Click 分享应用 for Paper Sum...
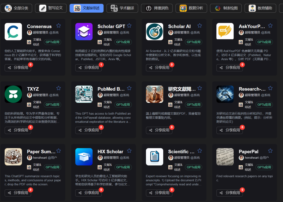 (18, 193)
